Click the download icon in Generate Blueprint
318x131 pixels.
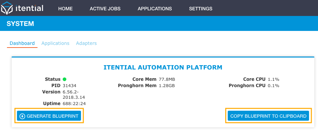22,116
